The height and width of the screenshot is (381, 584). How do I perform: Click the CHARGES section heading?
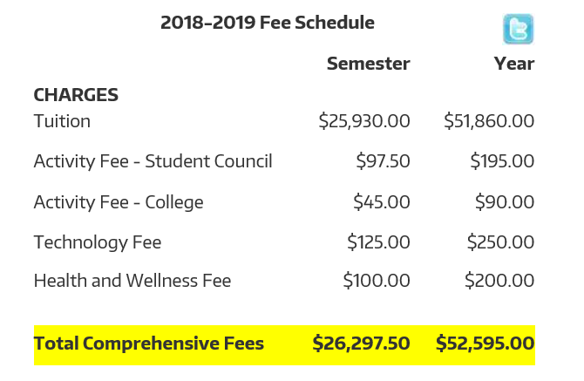tap(76, 95)
